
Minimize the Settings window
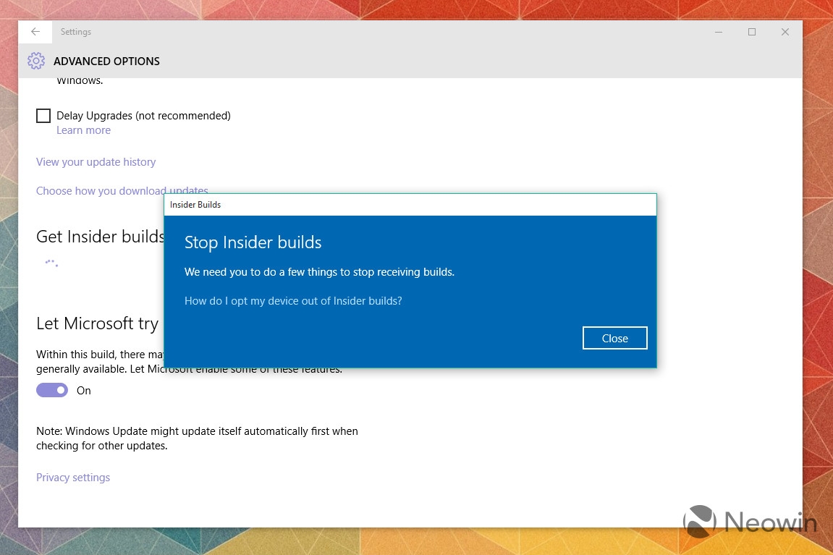click(x=718, y=32)
